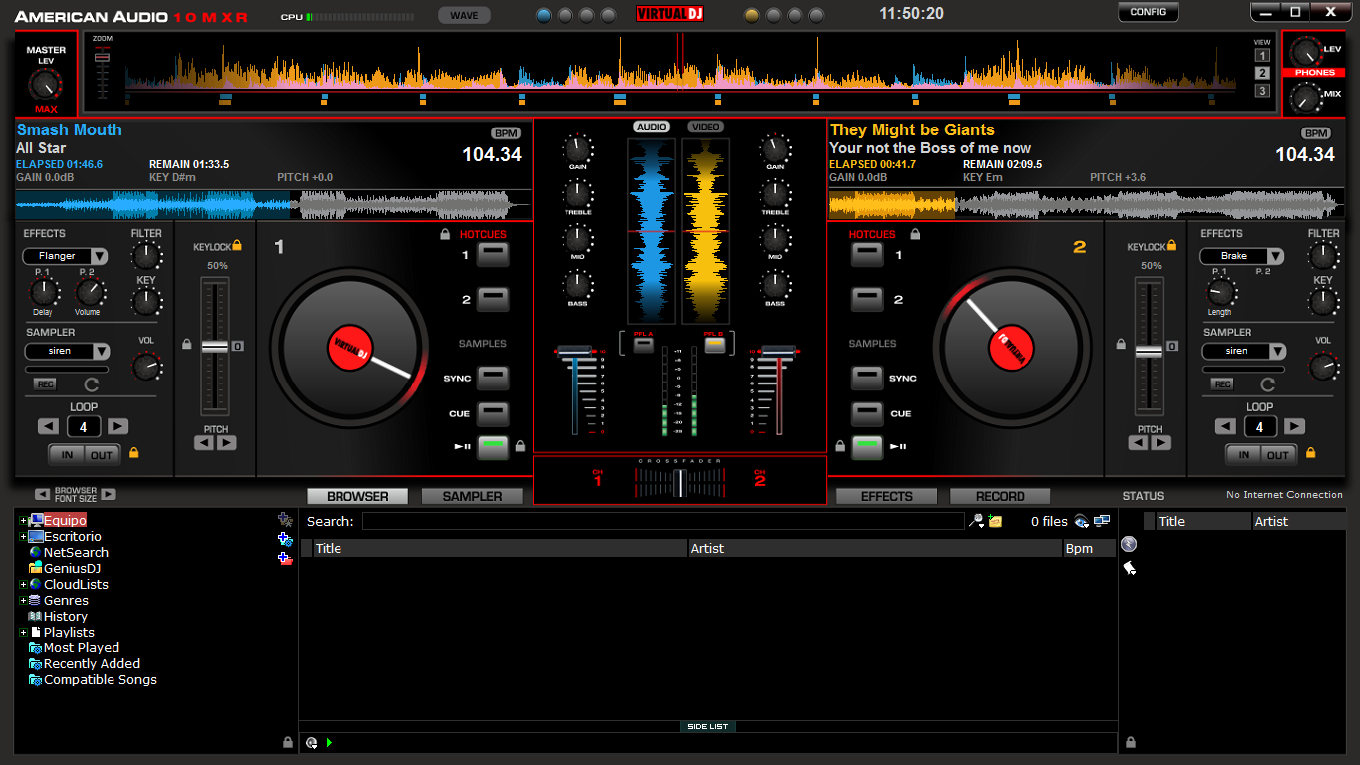Set loop OUT point on deck 1
This screenshot has width=1360, height=765.
point(103,454)
